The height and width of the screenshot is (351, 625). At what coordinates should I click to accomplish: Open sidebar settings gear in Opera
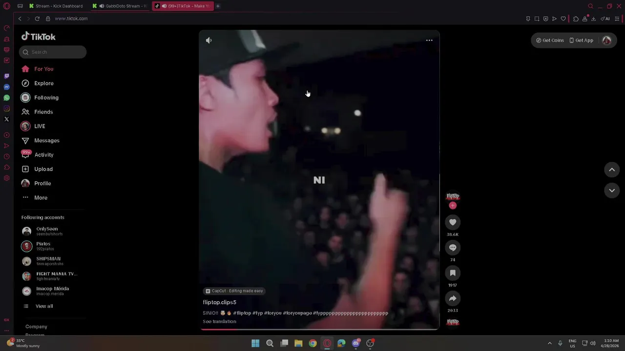point(6,178)
